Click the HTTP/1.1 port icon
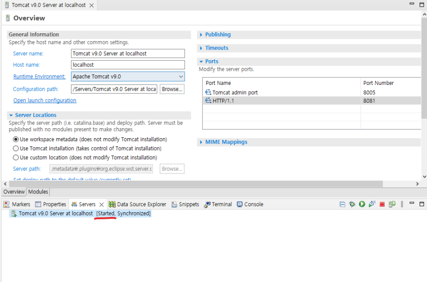Image resolution: width=427 pixels, height=282 pixels. [x=208, y=100]
